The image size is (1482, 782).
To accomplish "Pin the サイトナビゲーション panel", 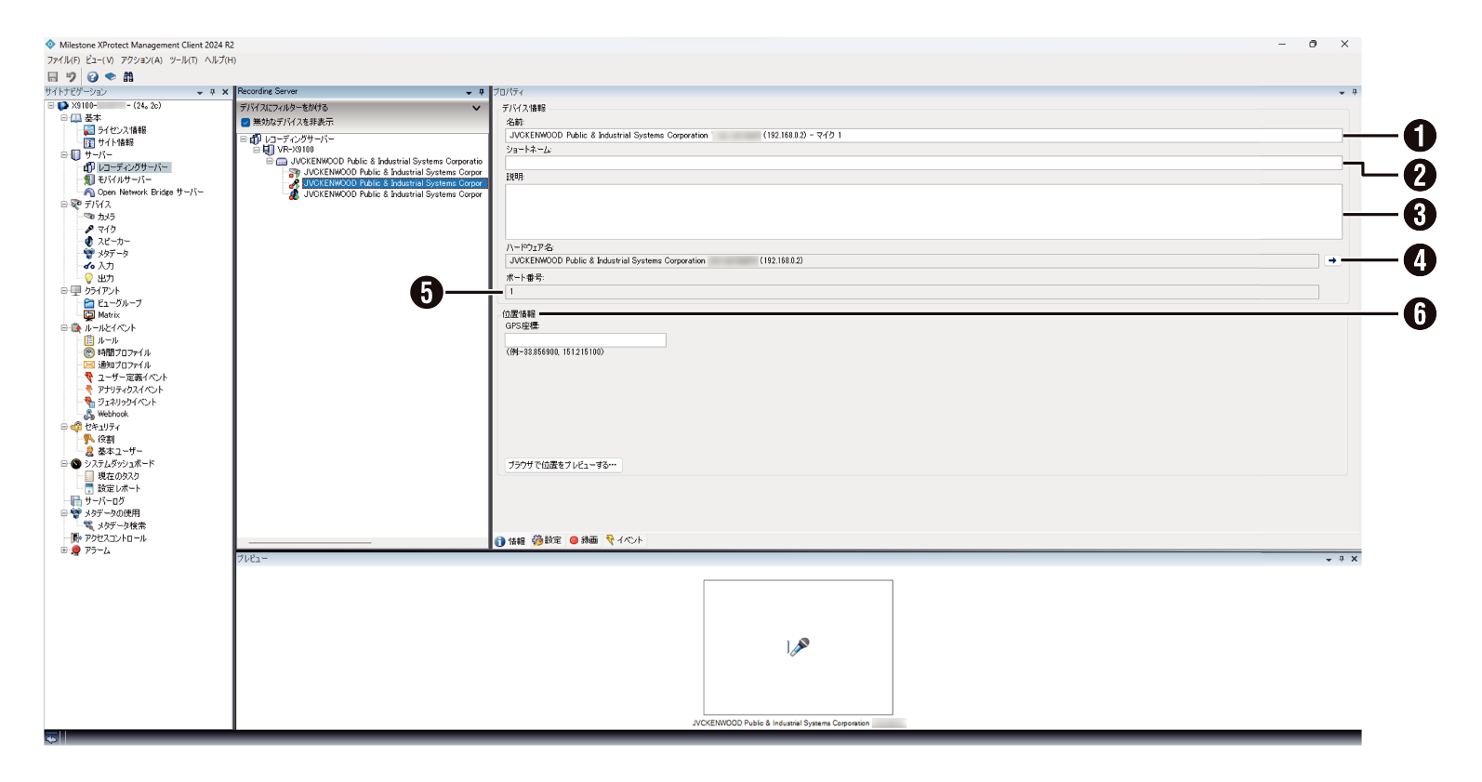I will coord(213,92).
